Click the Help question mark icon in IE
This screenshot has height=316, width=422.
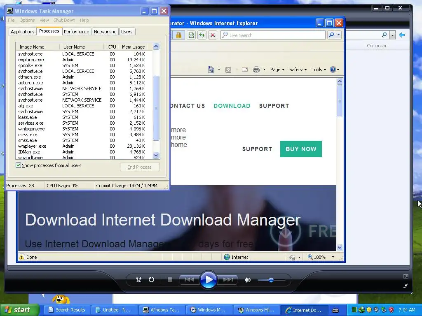point(333,70)
